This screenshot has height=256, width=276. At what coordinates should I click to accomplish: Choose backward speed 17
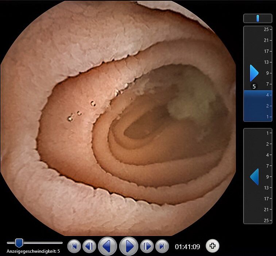(x=266, y=199)
